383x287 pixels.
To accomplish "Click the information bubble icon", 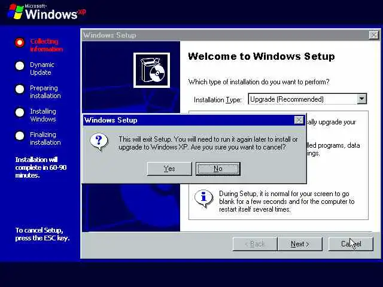I will tap(203, 198).
